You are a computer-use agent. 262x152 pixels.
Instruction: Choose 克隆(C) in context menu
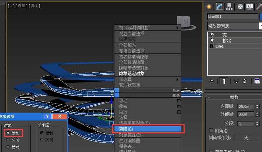click(147, 129)
